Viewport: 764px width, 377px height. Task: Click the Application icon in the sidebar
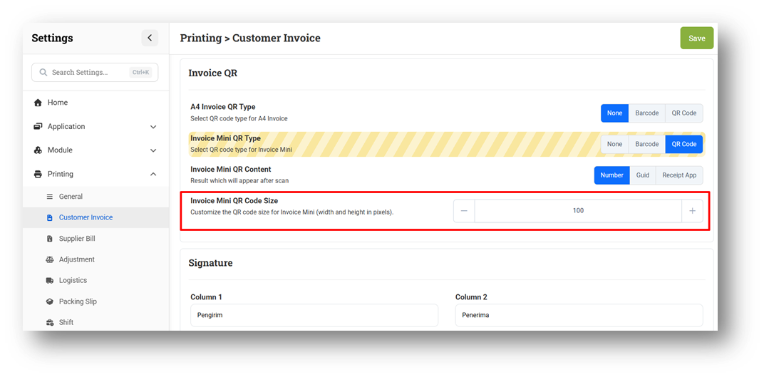coord(38,126)
